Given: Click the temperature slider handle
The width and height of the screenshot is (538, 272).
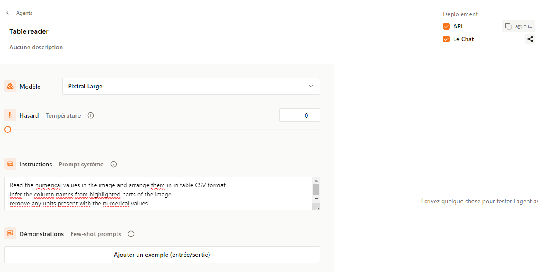Looking at the screenshot, I should [8, 129].
